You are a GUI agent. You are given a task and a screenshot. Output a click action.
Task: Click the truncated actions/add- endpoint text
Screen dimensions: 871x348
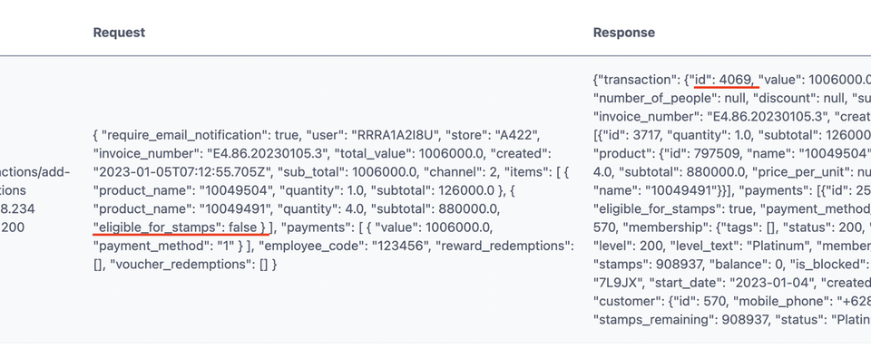[35, 172]
